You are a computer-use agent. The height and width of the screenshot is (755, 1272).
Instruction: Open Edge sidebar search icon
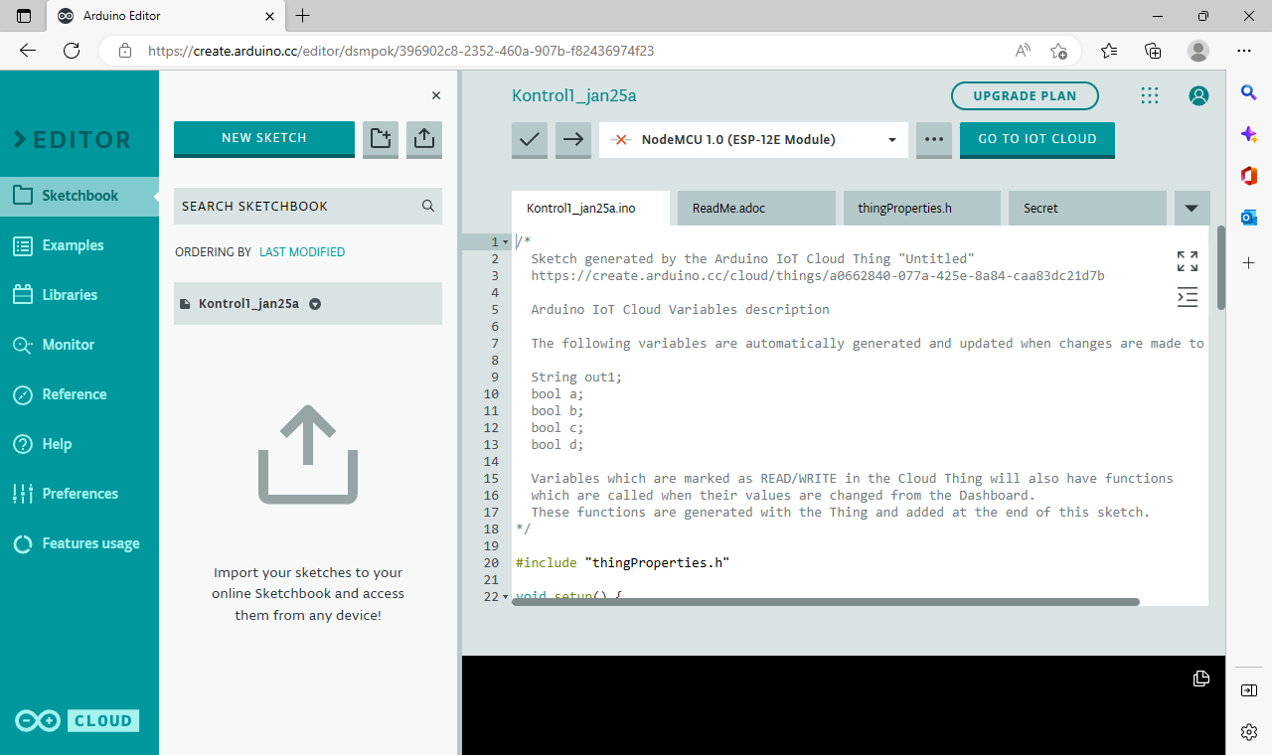[x=1249, y=92]
